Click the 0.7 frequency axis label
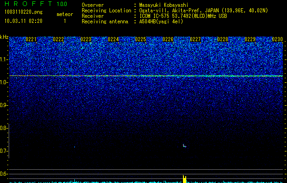The height and width of the screenshot is (183, 287). click(x=3, y=151)
